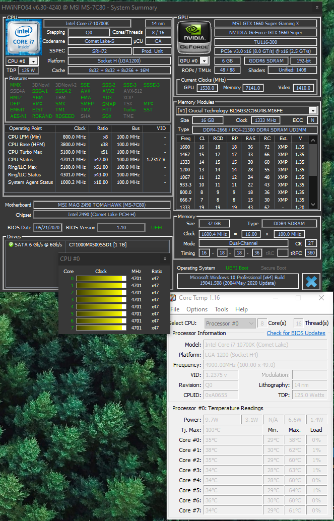Click the Comet Lake-S codename field
334x521 pixels.
click(x=99, y=41)
